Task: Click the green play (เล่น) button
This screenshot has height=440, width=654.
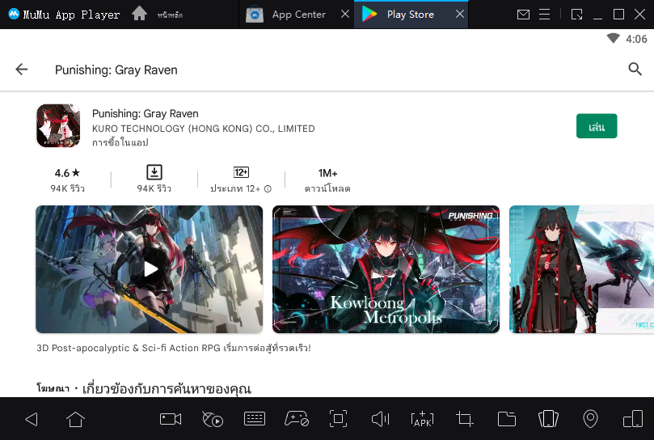Action: click(597, 127)
